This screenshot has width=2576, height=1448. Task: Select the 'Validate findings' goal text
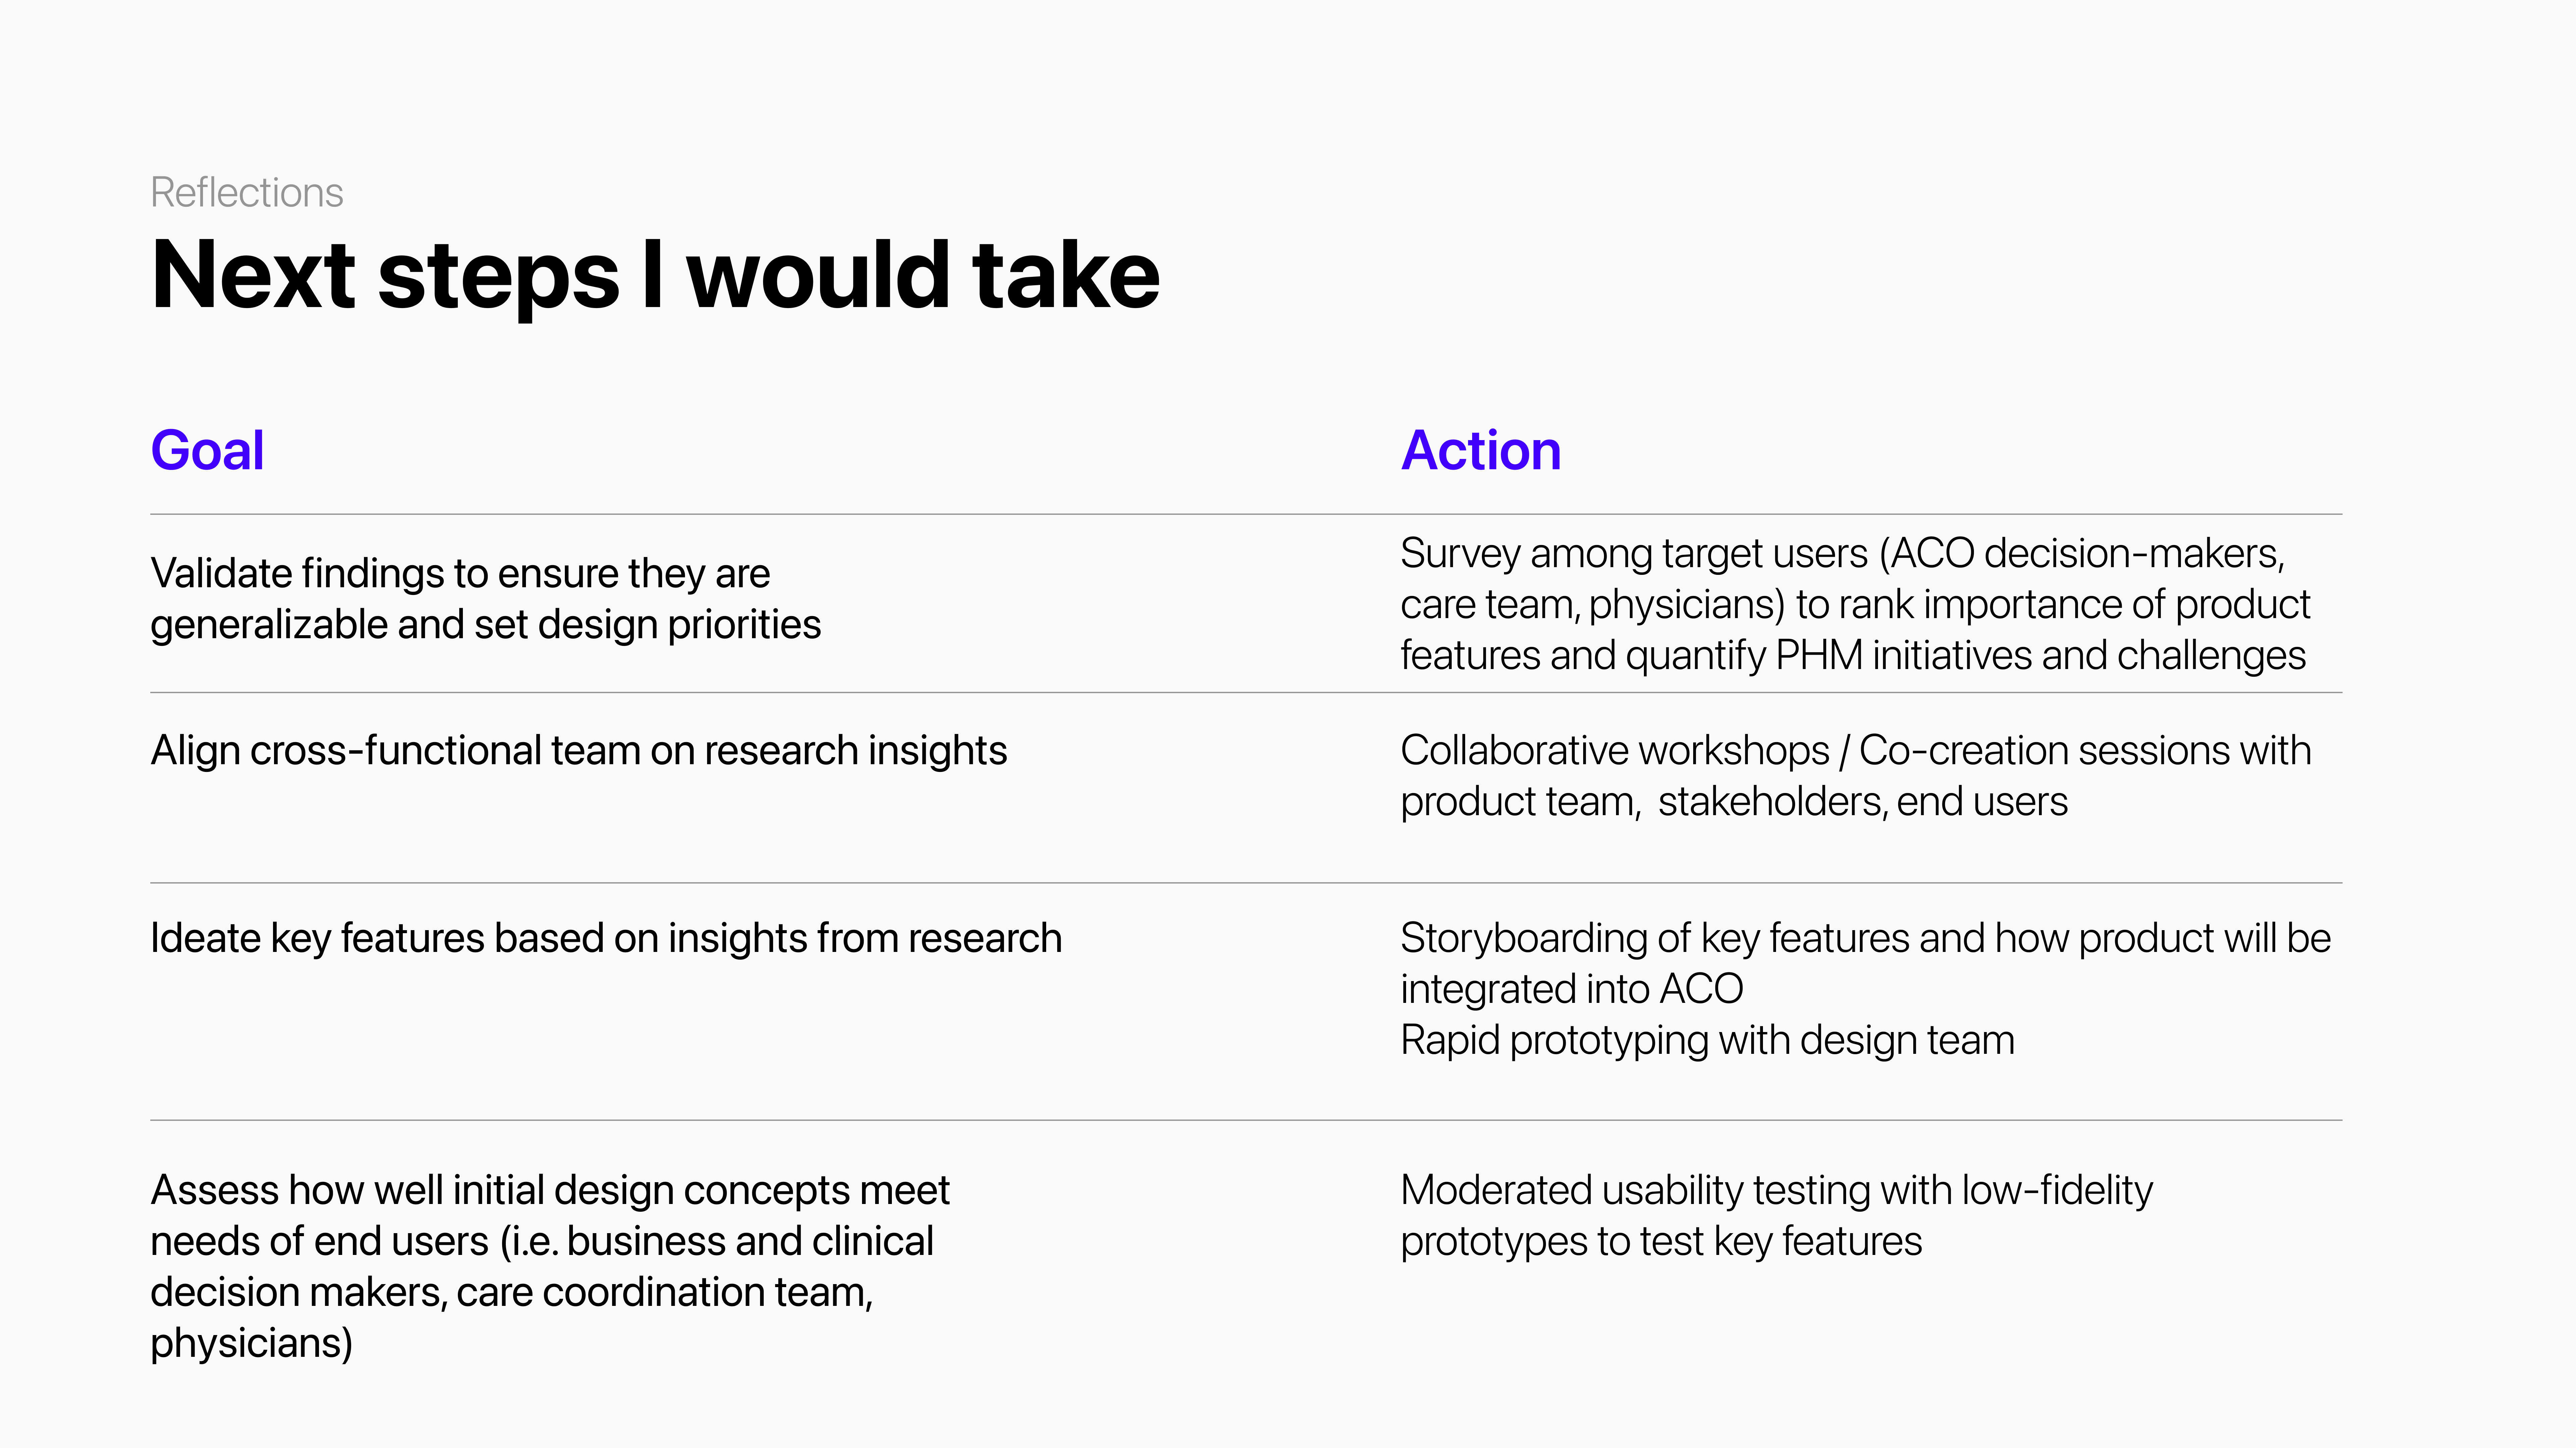(485, 599)
